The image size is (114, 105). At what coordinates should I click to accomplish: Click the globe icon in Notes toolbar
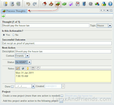pyautogui.click(x=23, y=68)
